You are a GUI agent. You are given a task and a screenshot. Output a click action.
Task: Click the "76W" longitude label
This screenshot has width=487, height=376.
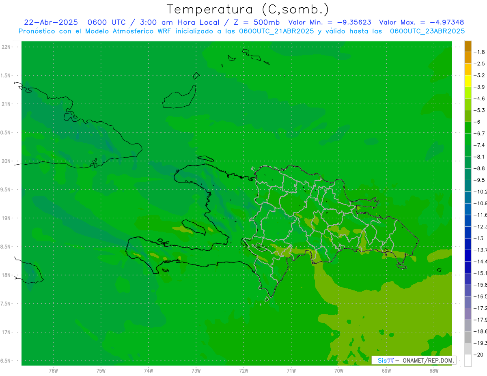[53, 370]
